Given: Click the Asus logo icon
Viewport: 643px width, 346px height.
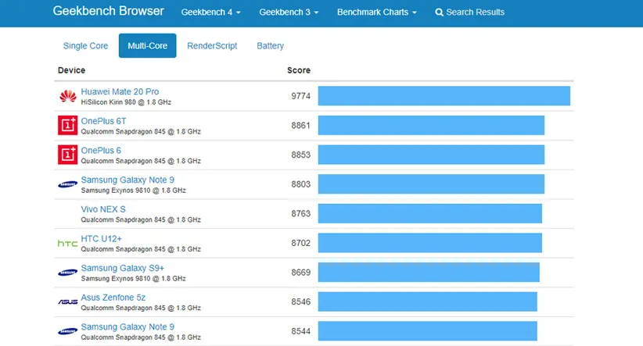Looking at the screenshot, I should pyautogui.click(x=67, y=301).
